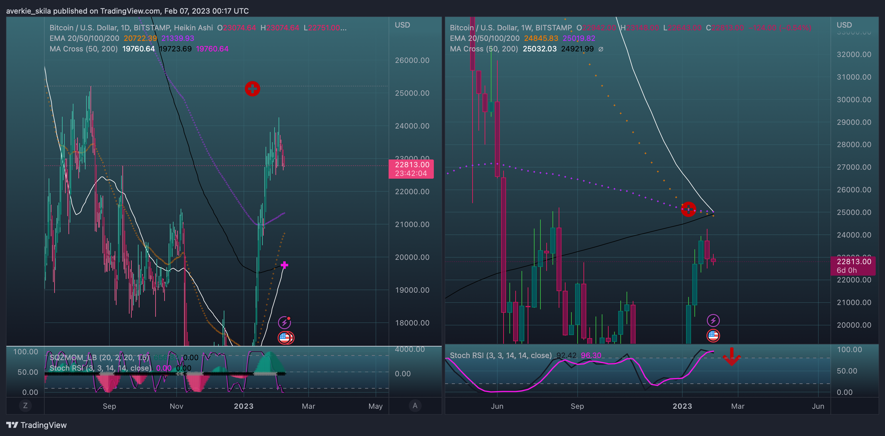885x436 pixels.
Task: Click the US flag economic event icon on the daily chart
Action: [x=285, y=338]
